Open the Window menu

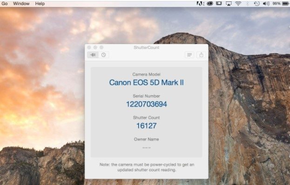tap(21, 4)
